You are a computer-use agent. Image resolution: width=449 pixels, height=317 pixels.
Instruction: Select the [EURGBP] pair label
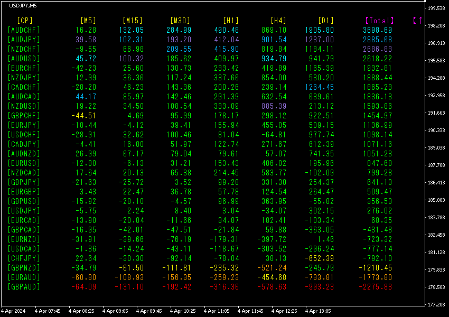point(24,192)
